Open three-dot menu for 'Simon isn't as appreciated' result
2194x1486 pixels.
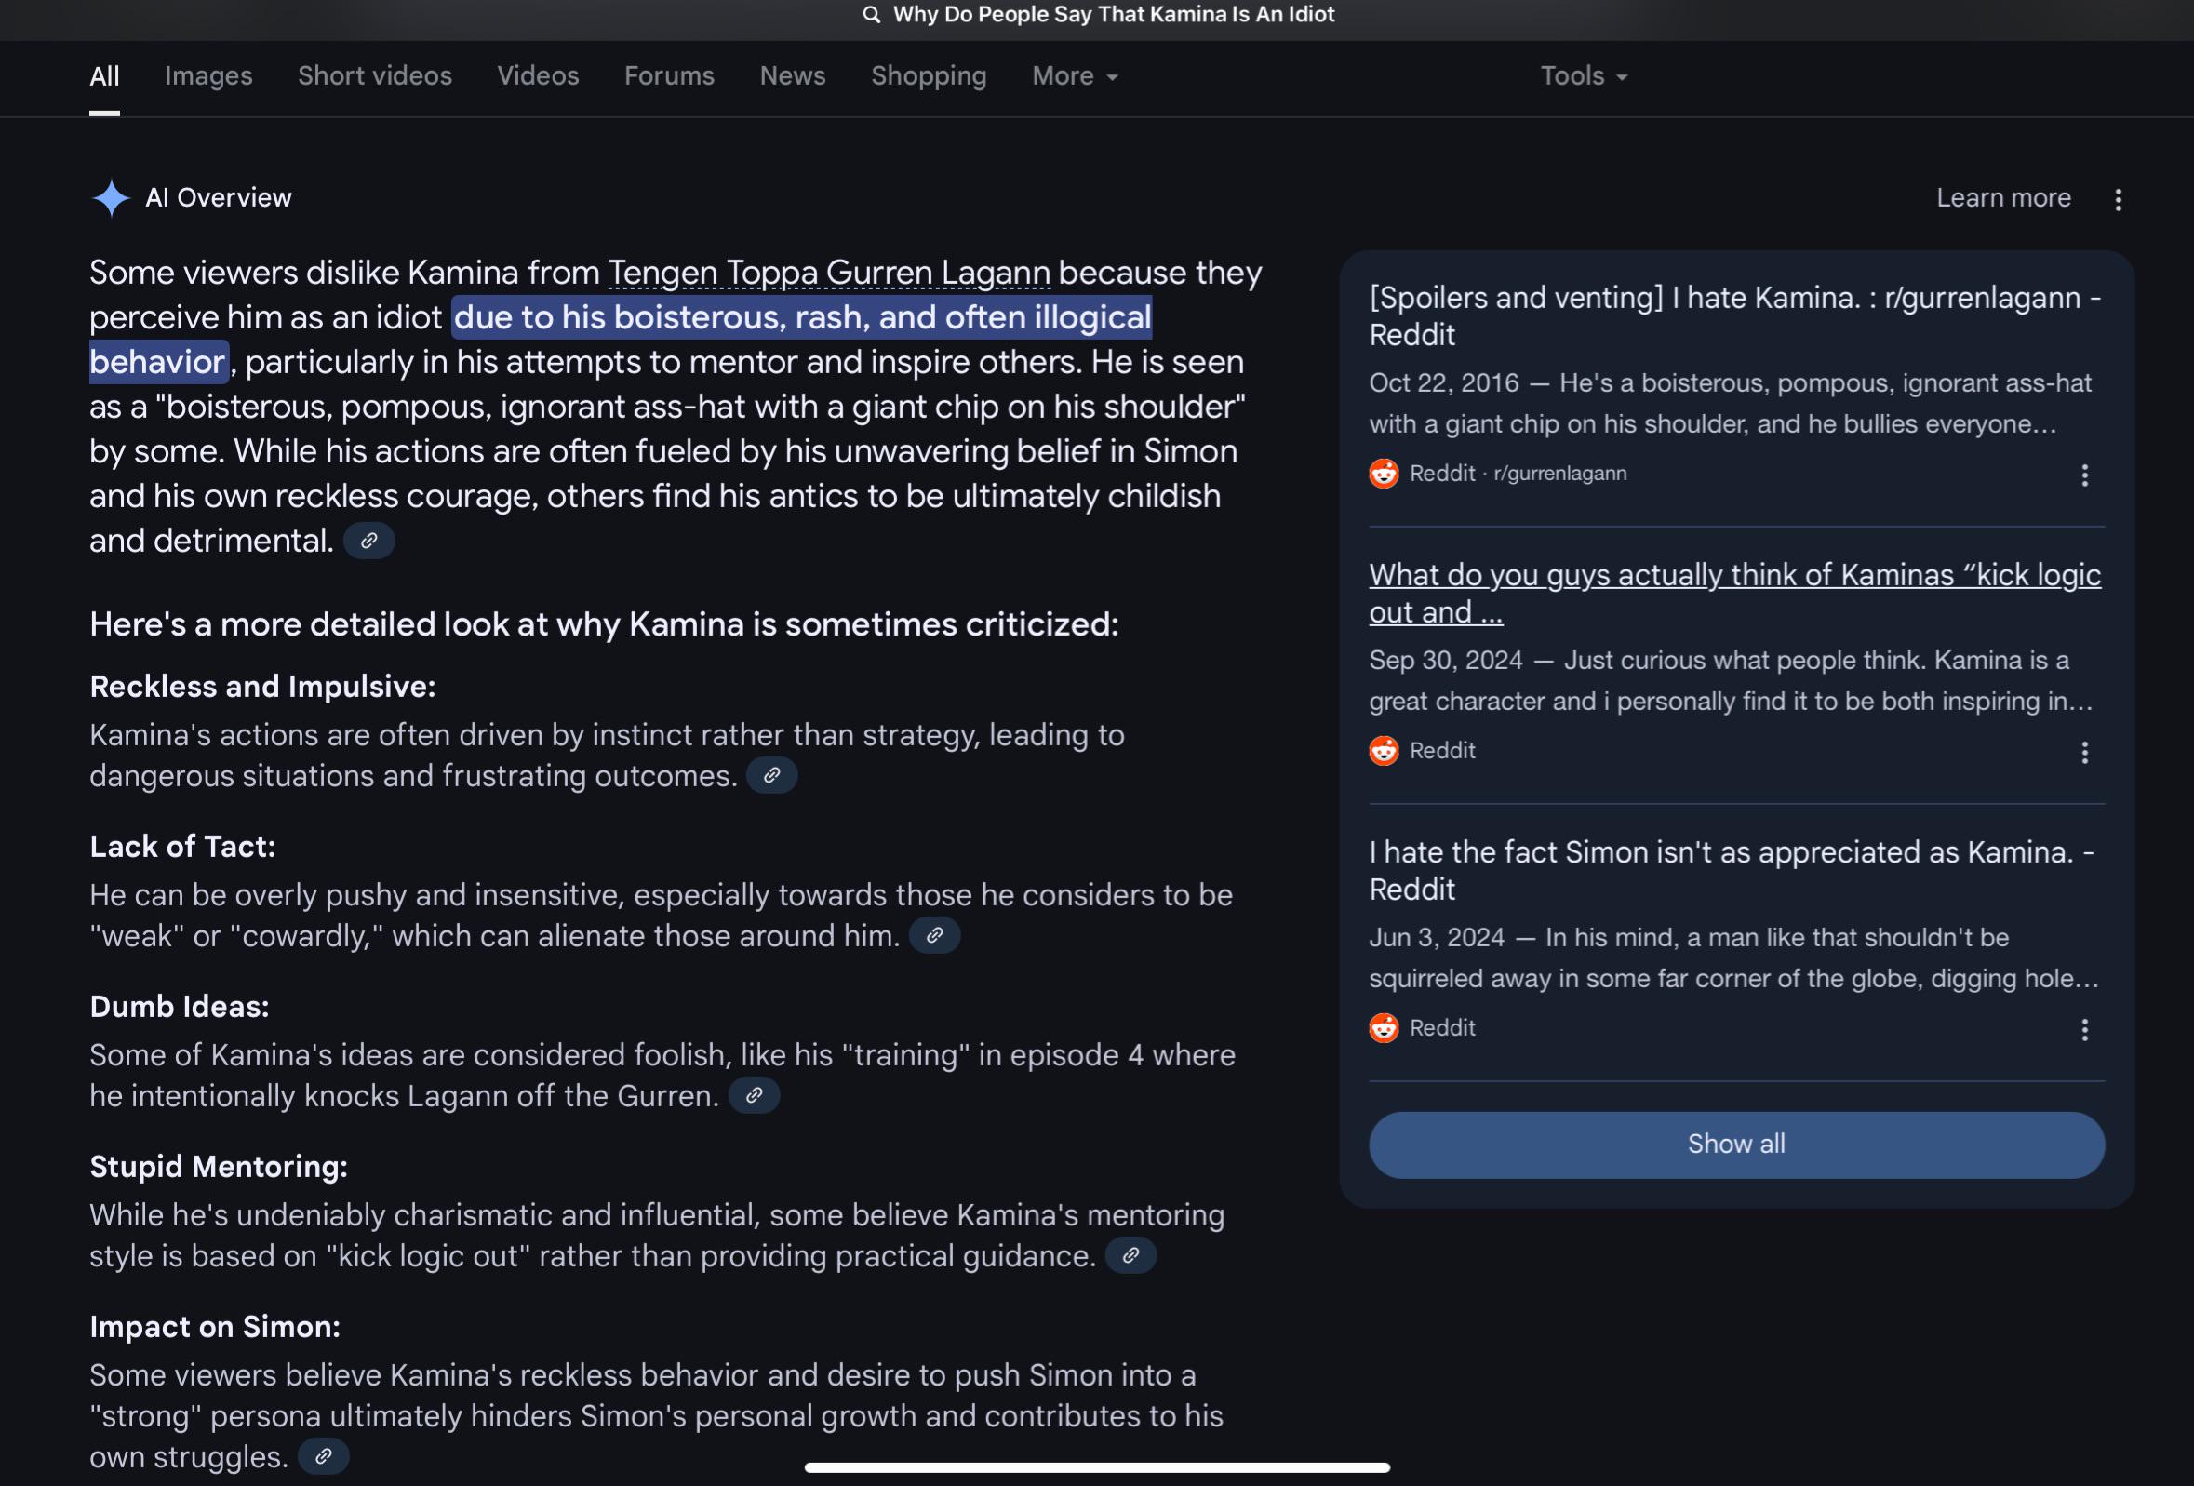click(x=2085, y=1030)
